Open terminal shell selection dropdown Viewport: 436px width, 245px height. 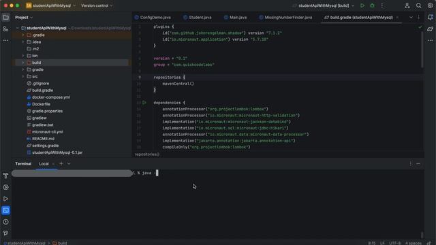[69, 163]
